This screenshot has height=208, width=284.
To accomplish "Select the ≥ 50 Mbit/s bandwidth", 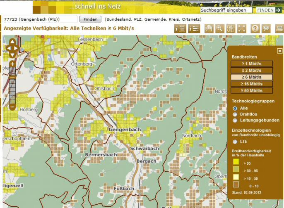I will (x=252, y=90).
